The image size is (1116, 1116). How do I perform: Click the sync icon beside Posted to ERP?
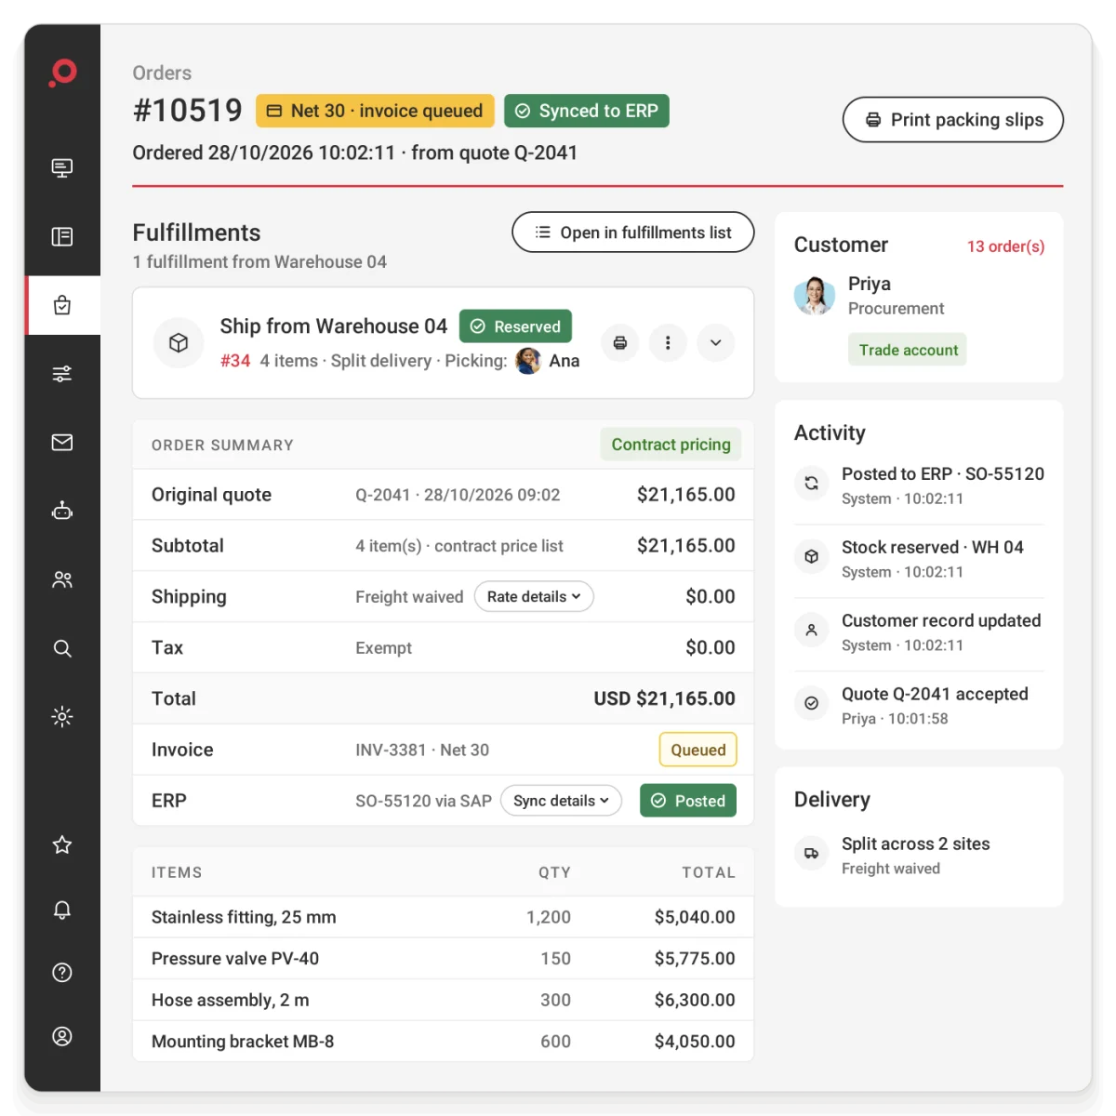pos(812,483)
